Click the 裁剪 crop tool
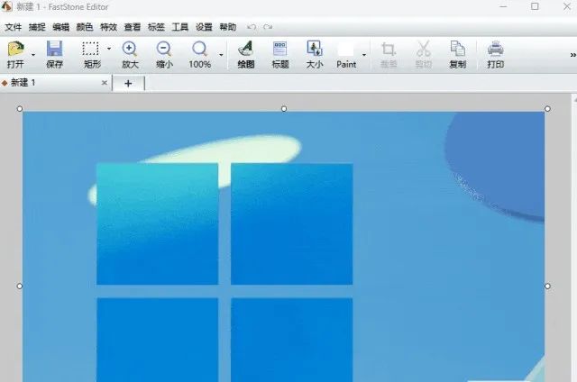Image resolution: width=577 pixels, height=382 pixels. click(x=389, y=54)
